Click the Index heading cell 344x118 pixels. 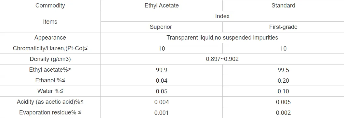222,16
